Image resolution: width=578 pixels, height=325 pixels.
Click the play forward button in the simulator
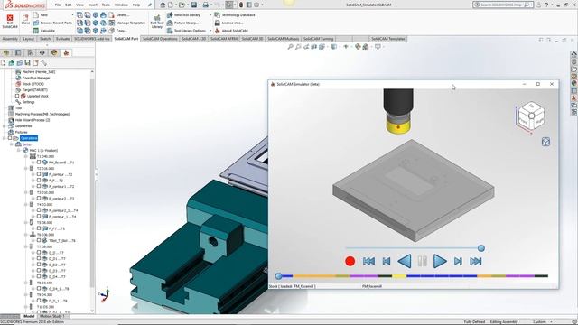point(440,261)
